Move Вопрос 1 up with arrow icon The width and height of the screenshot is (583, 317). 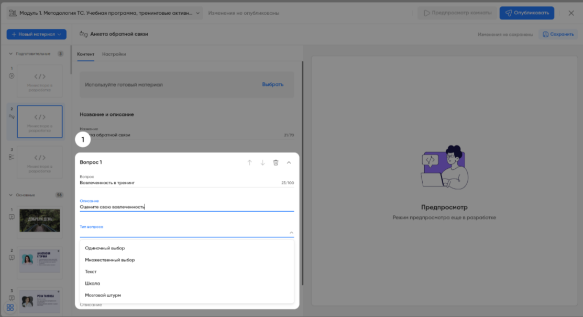(250, 162)
